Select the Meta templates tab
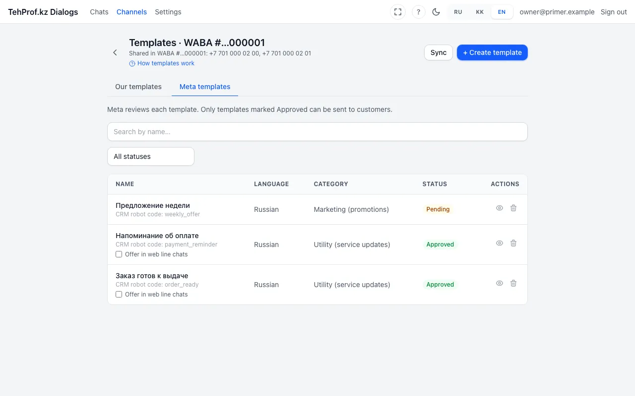635x396 pixels. 205,87
